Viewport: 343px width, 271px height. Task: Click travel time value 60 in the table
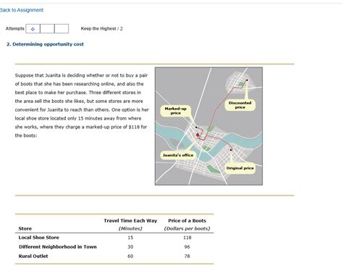[130, 256]
